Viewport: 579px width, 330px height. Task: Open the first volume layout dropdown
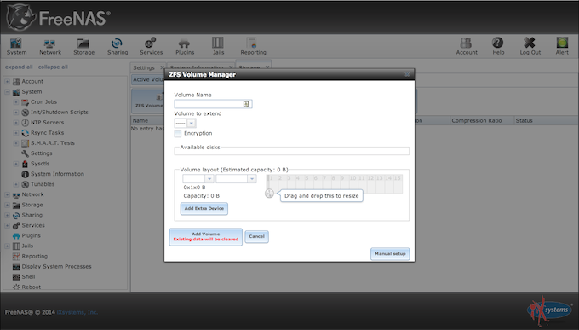(209, 179)
